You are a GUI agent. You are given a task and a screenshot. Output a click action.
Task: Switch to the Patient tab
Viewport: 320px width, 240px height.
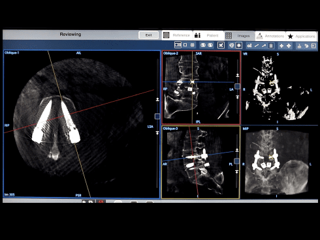(x=208, y=35)
